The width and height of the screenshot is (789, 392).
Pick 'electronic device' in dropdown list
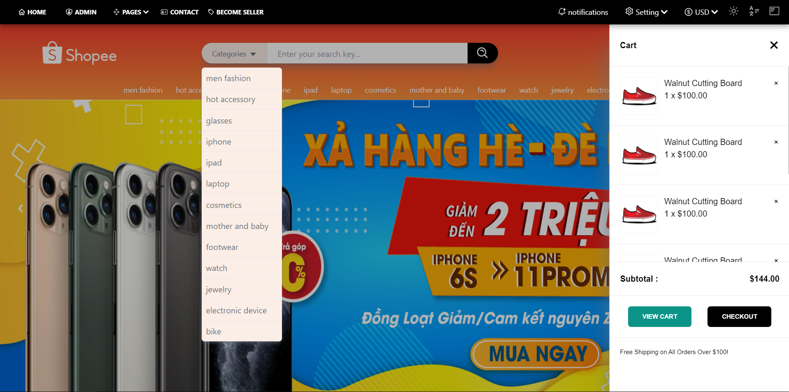pyautogui.click(x=242, y=310)
